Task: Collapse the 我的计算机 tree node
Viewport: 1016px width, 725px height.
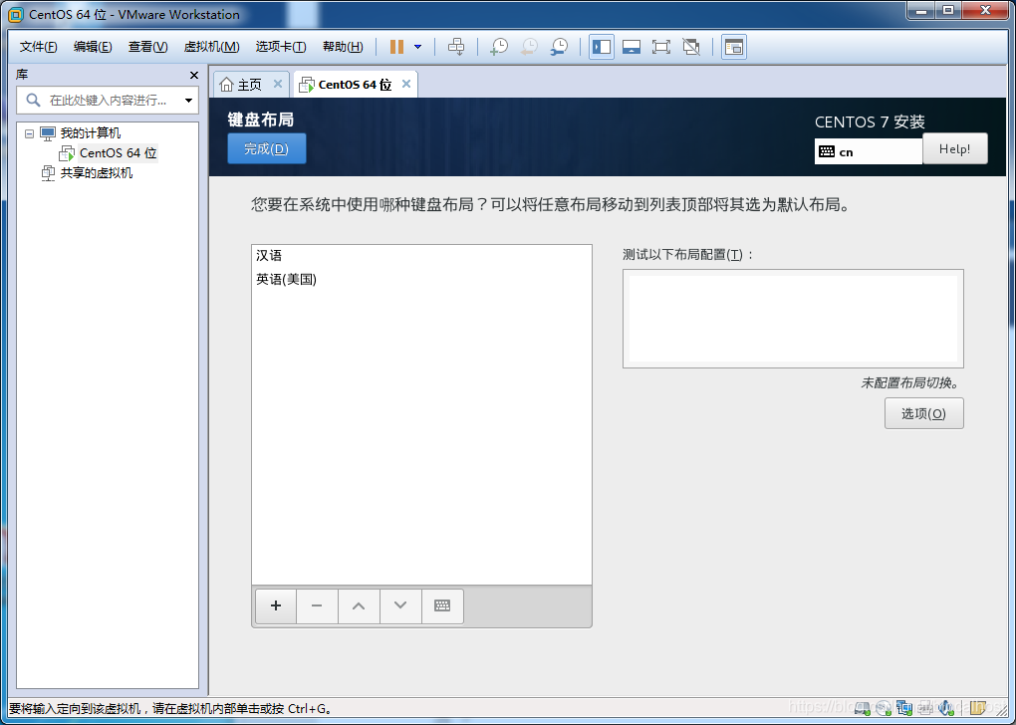Action: point(29,133)
